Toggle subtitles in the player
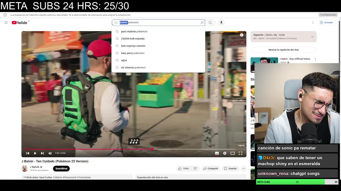The image size is (341, 191). [x=217, y=153]
